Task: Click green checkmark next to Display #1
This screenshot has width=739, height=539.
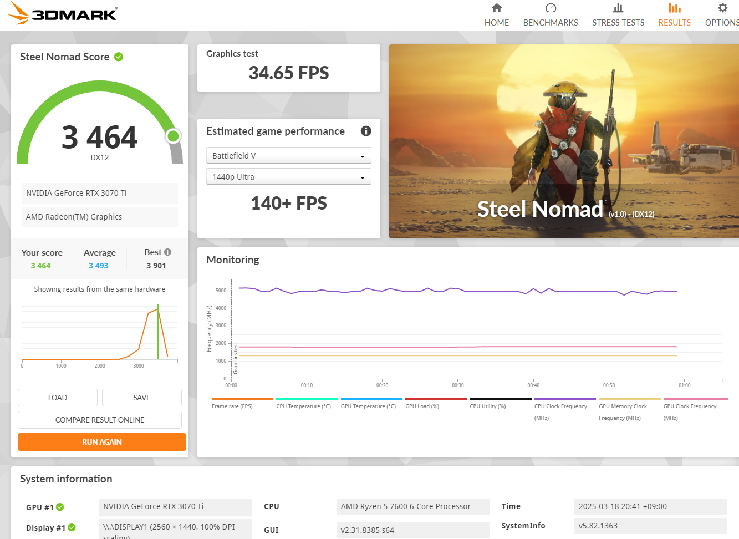Action: click(72, 527)
